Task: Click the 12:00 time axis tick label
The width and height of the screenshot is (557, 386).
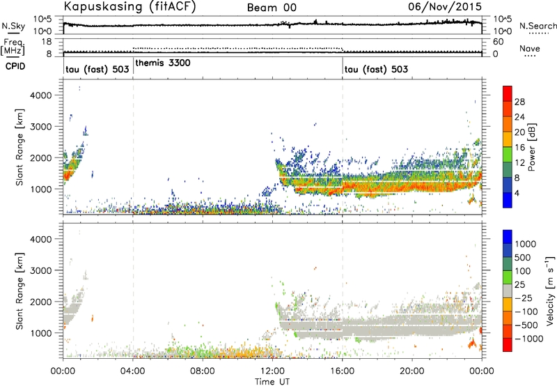Action: coord(272,371)
